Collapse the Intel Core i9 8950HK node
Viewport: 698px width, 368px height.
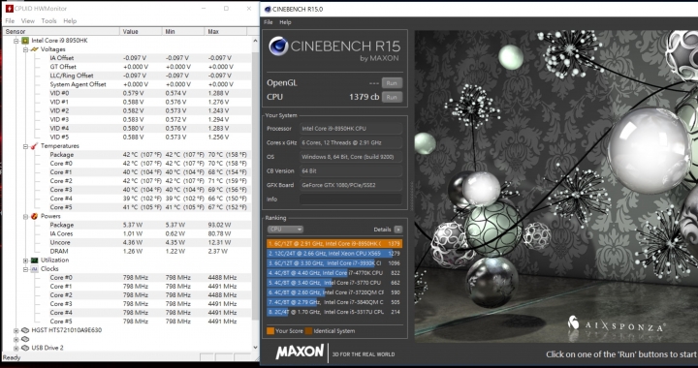[x=16, y=41]
